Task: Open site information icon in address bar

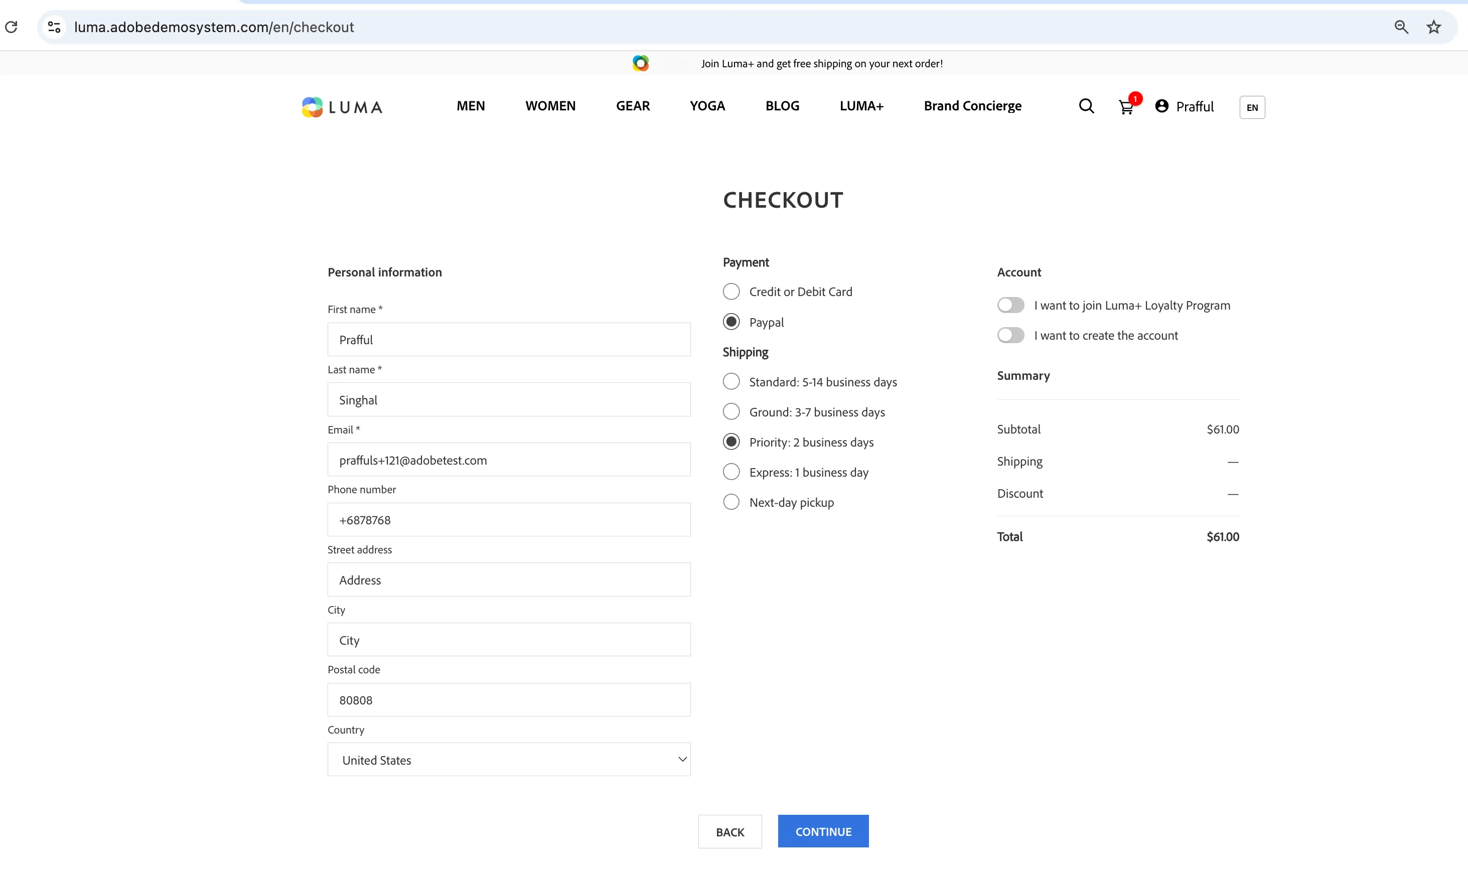Action: [54, 27]
